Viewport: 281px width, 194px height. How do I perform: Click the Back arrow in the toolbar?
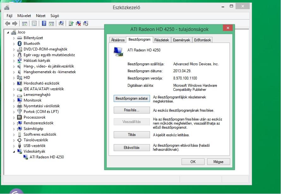click(8, 23)
